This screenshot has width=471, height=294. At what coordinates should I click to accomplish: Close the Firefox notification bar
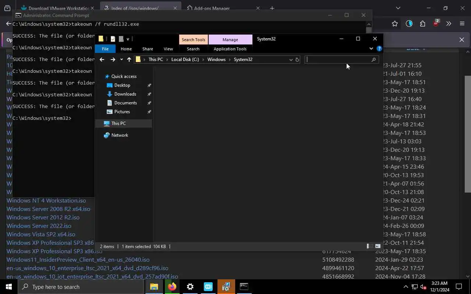461,40
